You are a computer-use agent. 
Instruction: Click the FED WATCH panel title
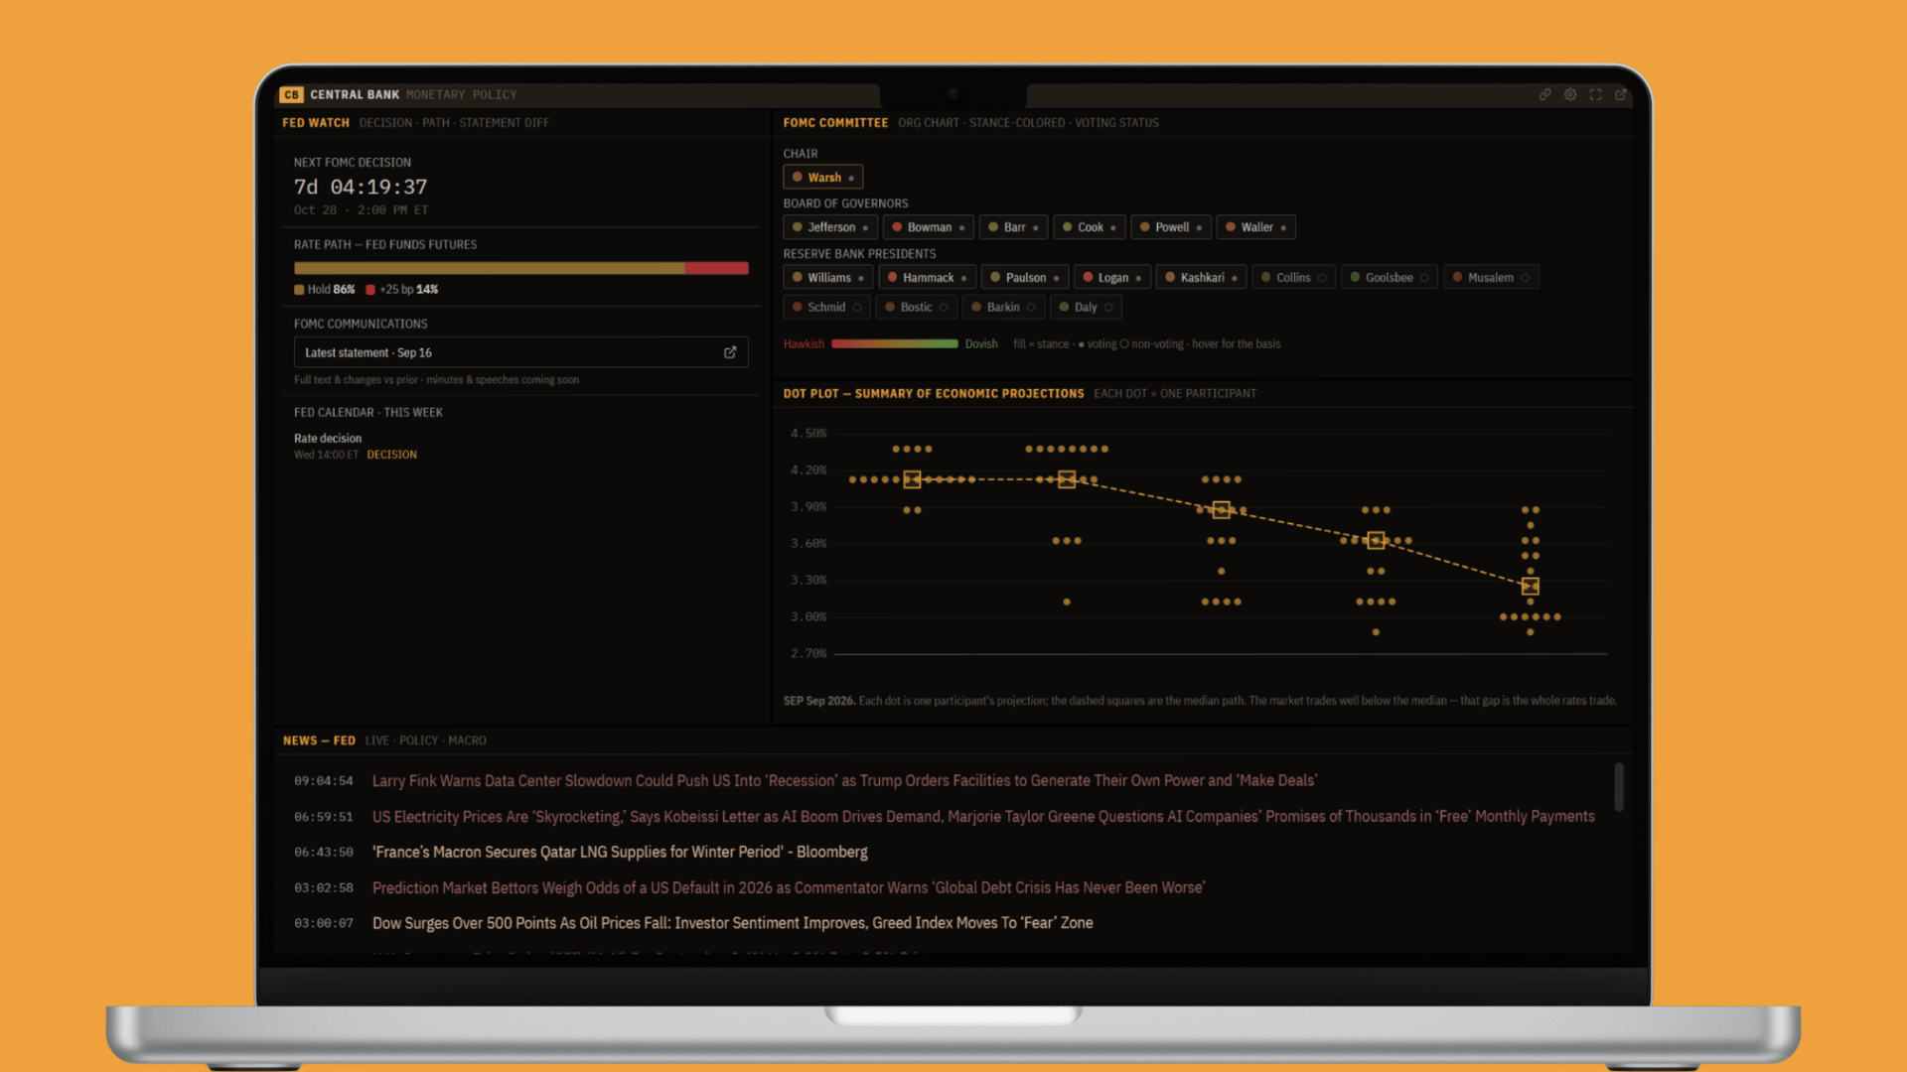(x=316, y=123)
